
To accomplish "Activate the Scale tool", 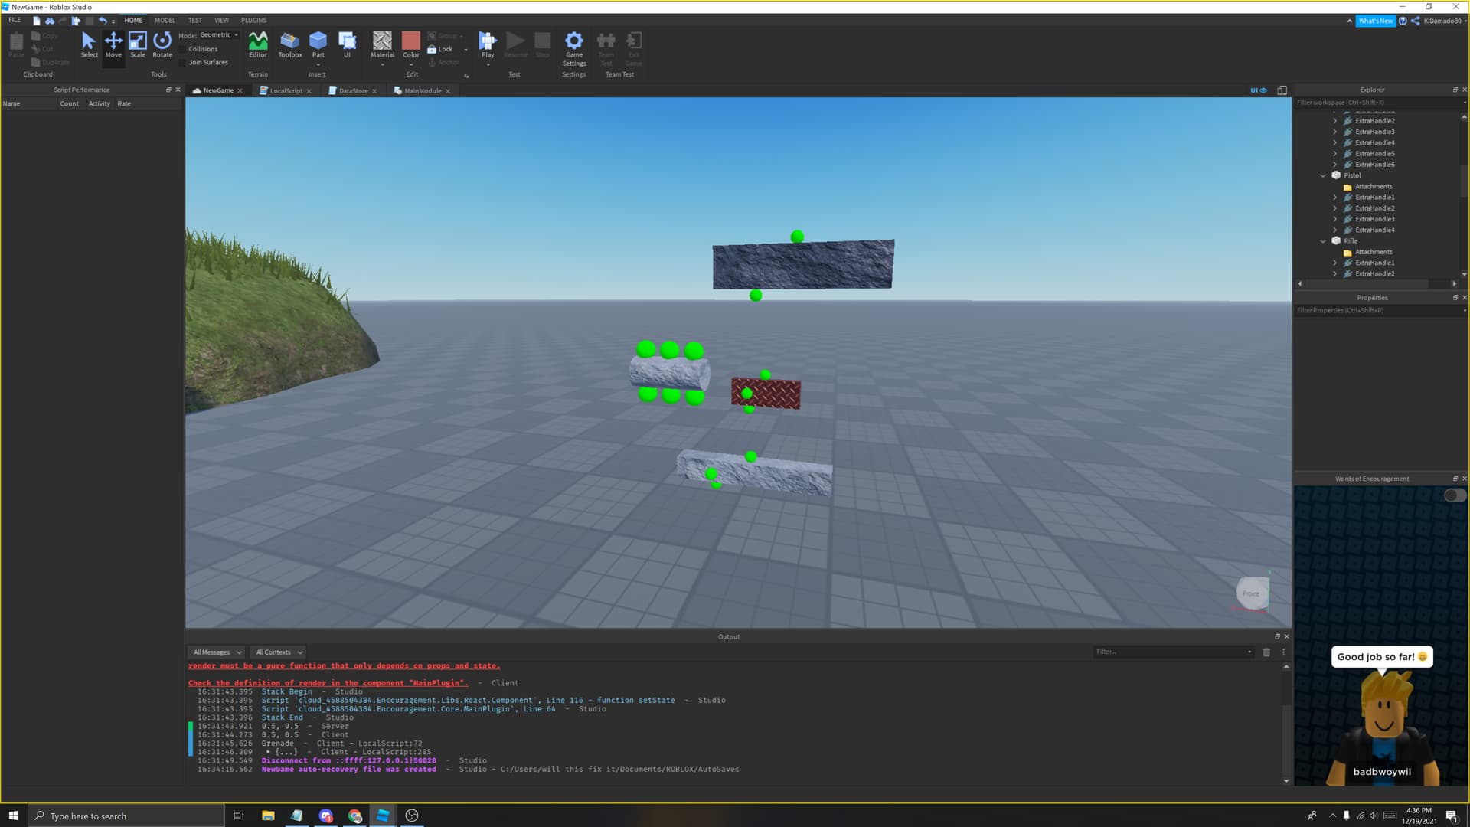I will [138, 44].
